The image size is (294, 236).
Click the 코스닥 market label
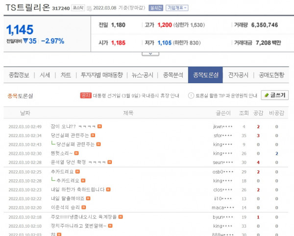pos(78,8)
